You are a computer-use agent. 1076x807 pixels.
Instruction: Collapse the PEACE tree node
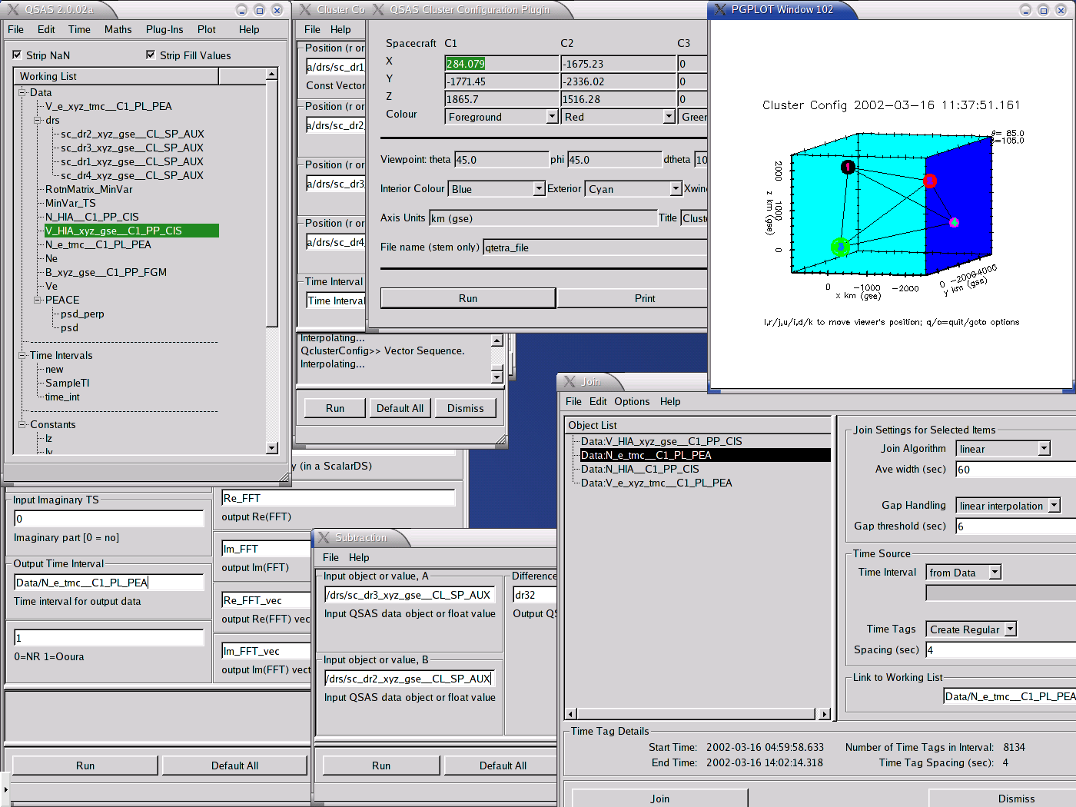pyautogui.click(x=38, y=300)
